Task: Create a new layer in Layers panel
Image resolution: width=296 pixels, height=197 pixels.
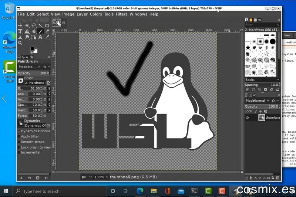Action: [x=246, y=178]
